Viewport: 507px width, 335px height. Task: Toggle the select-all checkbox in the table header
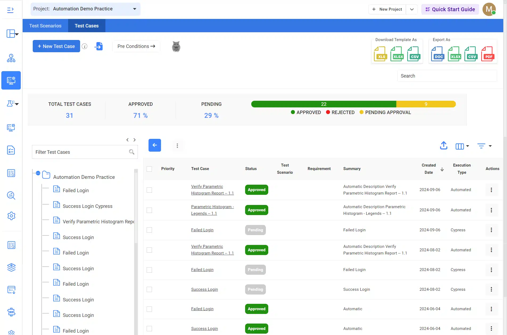tap(149, 169)
